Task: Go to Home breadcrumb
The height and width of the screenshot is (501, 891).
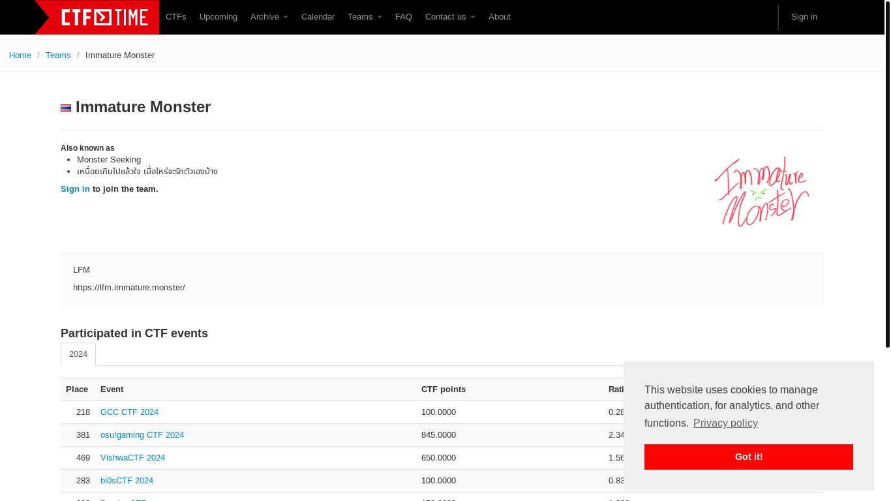Action: pos(20,55)
